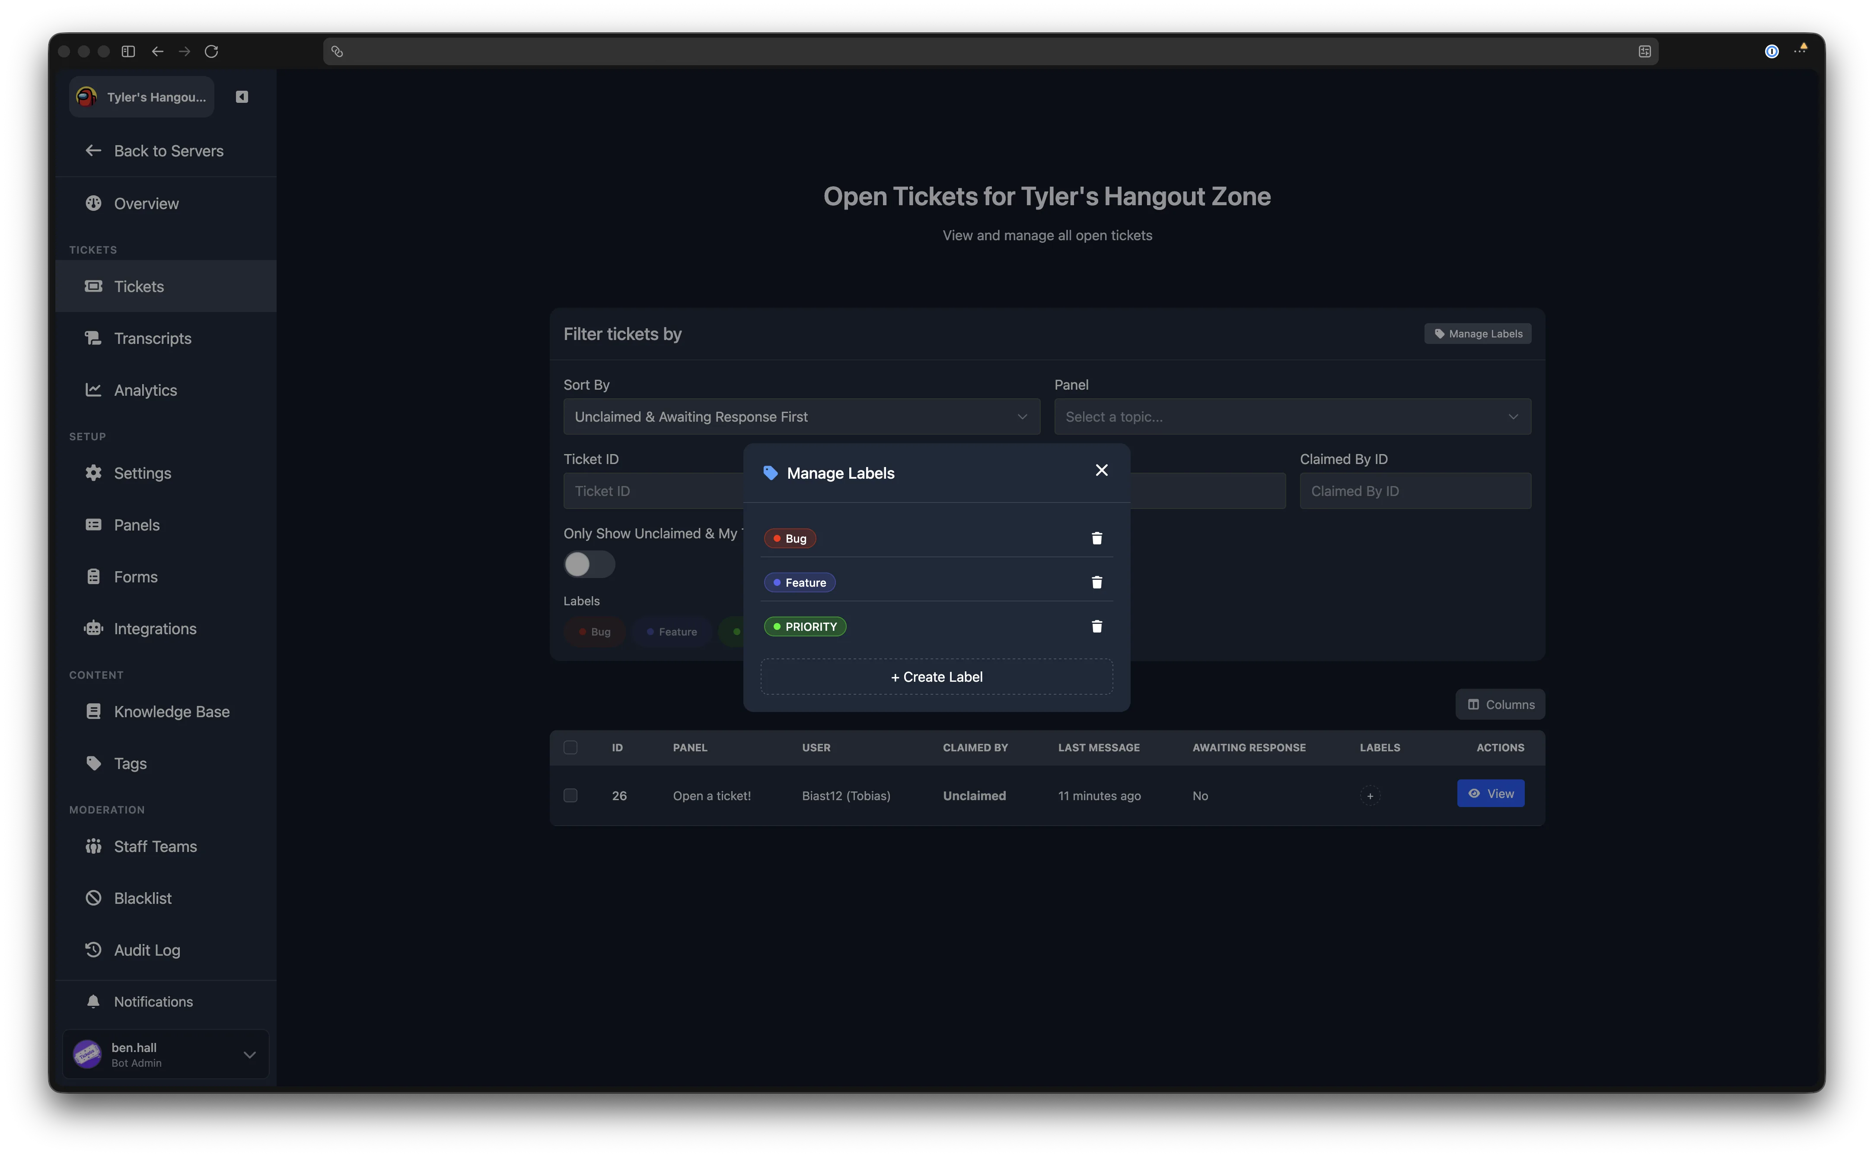The height and width of the screenshot is (1157, 1874).
Task: Add a label to ticket 26 with plus icon
Action: point(1370,796)
